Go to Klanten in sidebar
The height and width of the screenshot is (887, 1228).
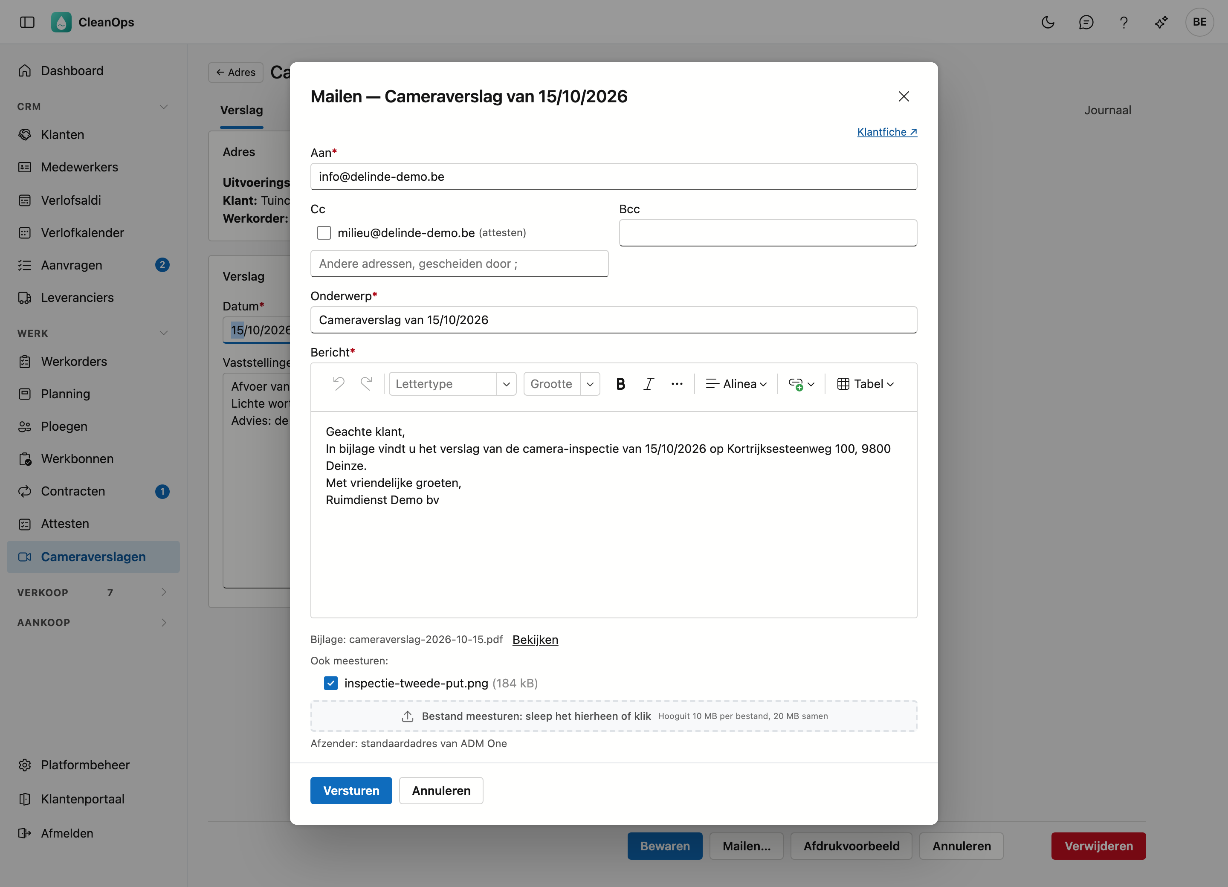coord(93,134)
